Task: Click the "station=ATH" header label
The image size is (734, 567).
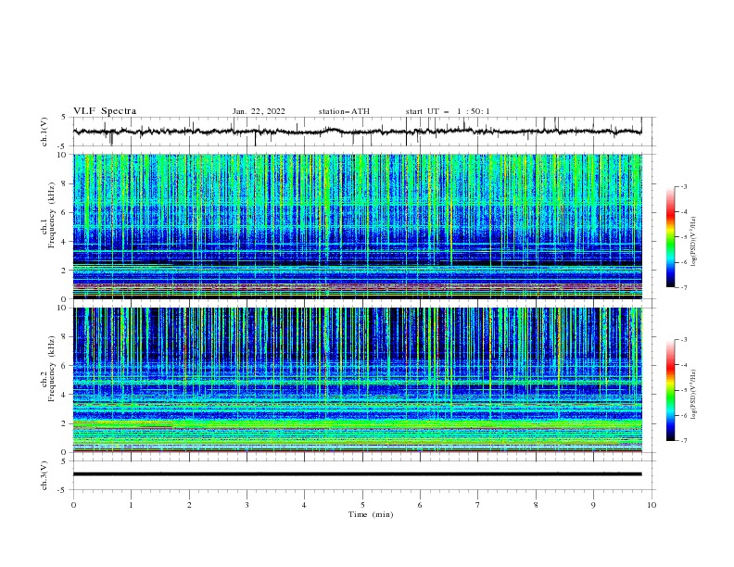Action: point(344,111)
